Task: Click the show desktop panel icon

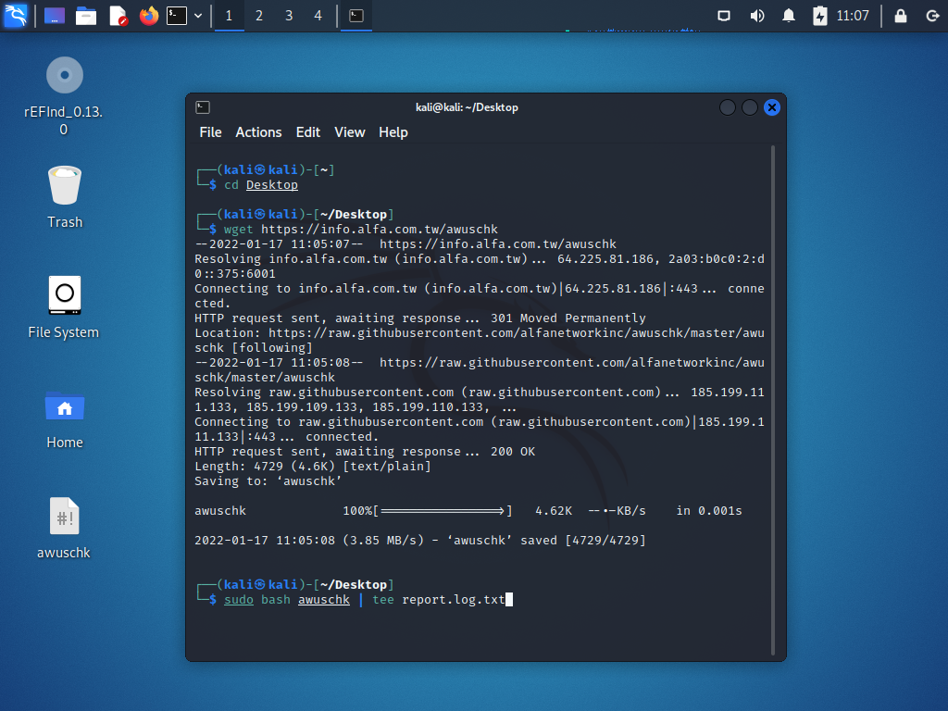Action: [55, 16]
